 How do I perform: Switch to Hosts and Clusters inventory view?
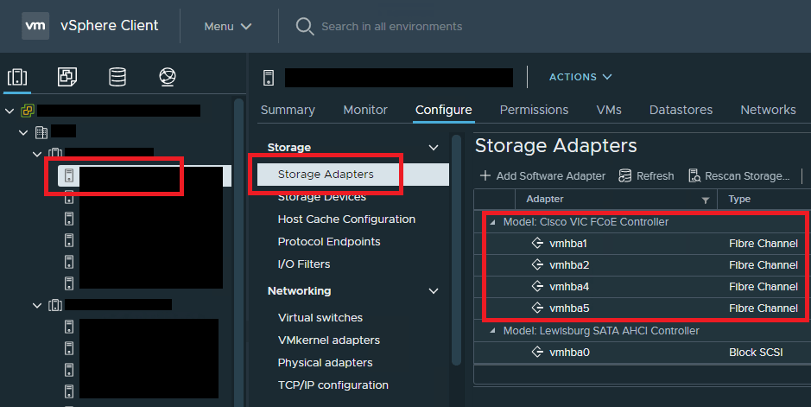point(17,77)
